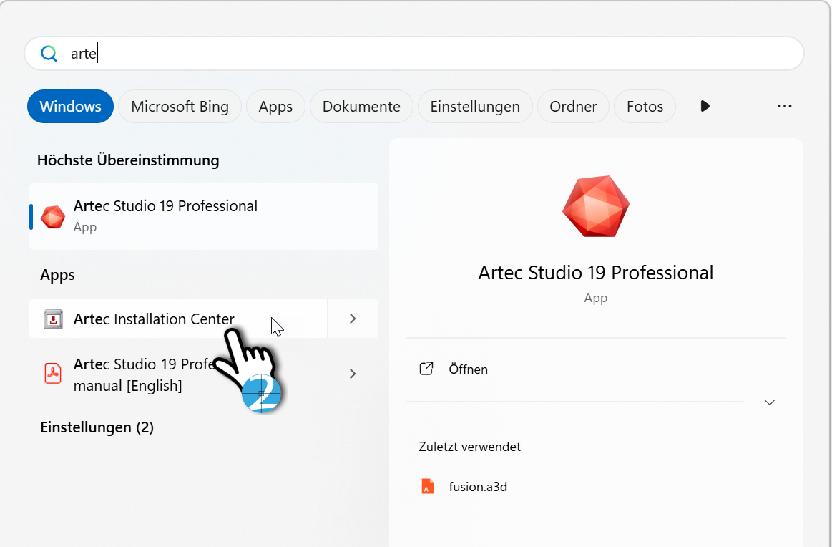Open the Artec Studio 19 manual [English] PDF

178,374
